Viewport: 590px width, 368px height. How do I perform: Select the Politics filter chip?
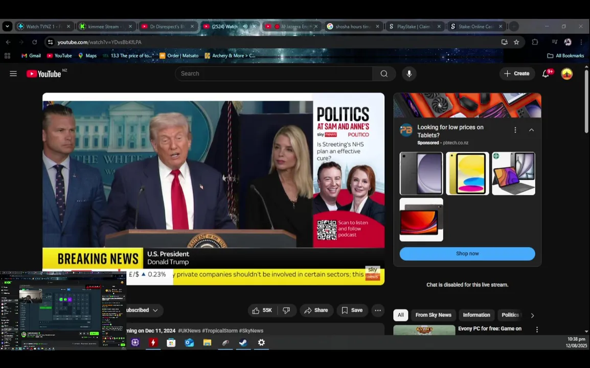pyautogui.click(x=510, y=315)
